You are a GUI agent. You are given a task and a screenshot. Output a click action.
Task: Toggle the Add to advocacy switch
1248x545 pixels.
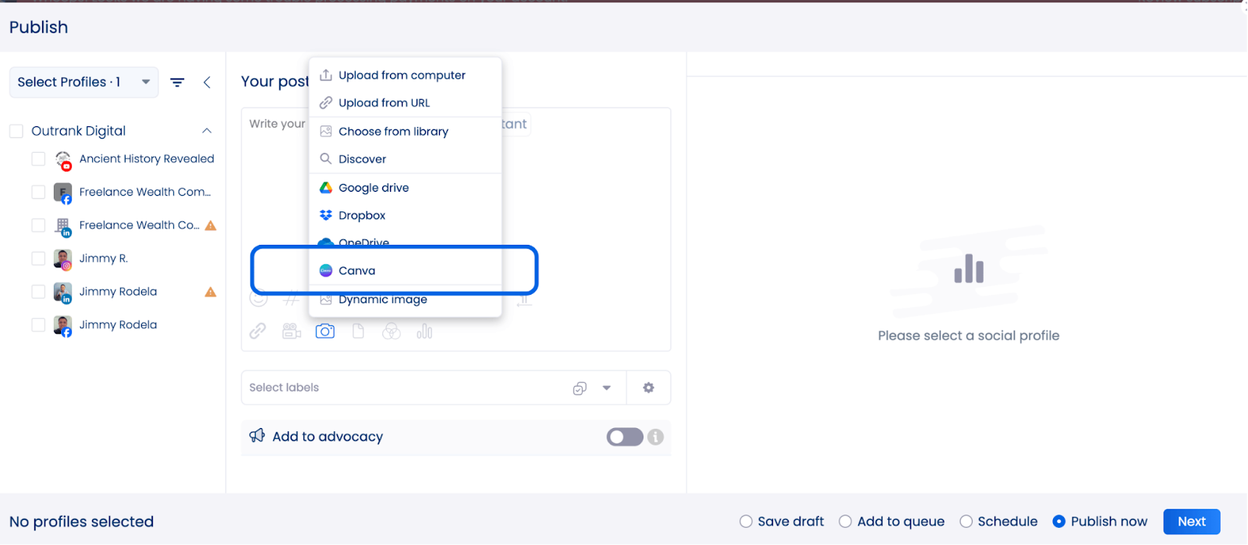point(622,437)
